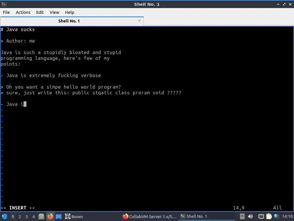Launch Firefox from the quick launch
This screenshot has height=221, width=294.
point(50,217)
